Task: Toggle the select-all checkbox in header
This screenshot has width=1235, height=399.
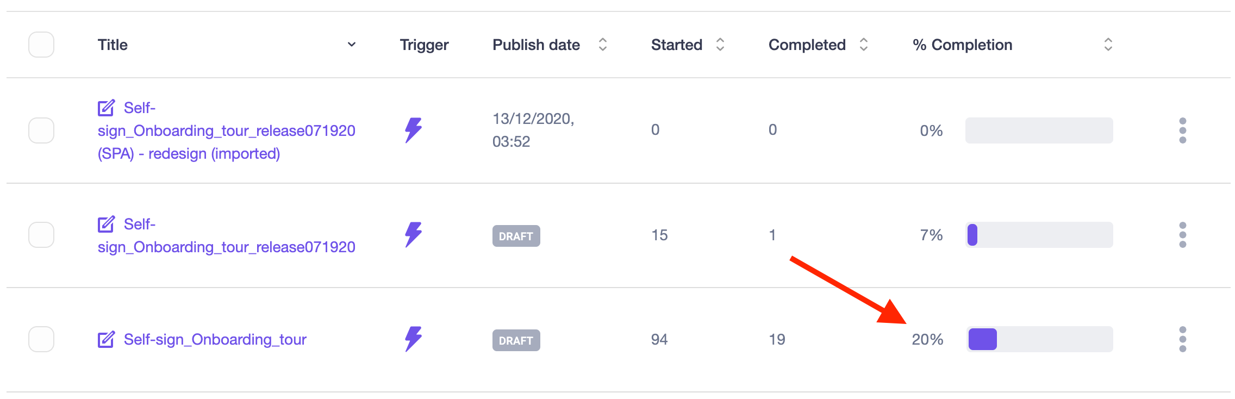Action: (x=41, y=45)
